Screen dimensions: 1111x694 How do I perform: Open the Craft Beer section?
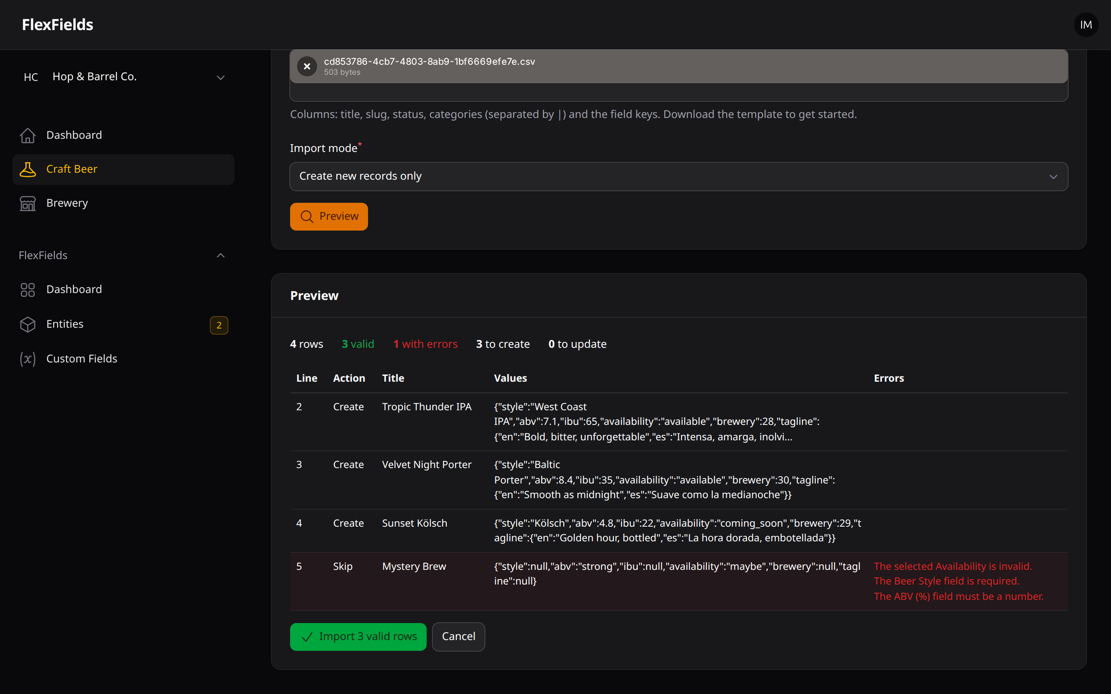(x=123, y=169)
